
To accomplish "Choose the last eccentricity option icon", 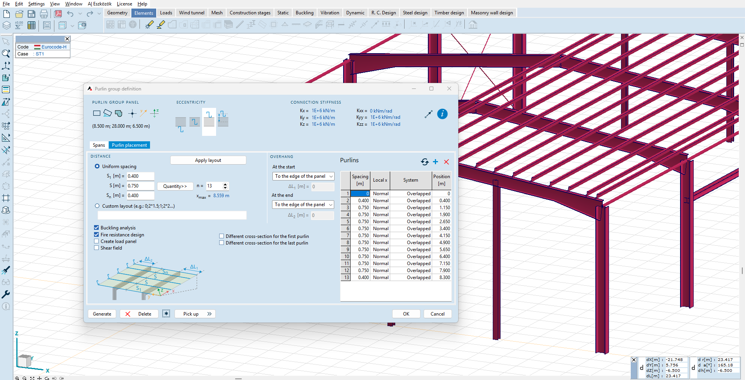I will [223, 120].
